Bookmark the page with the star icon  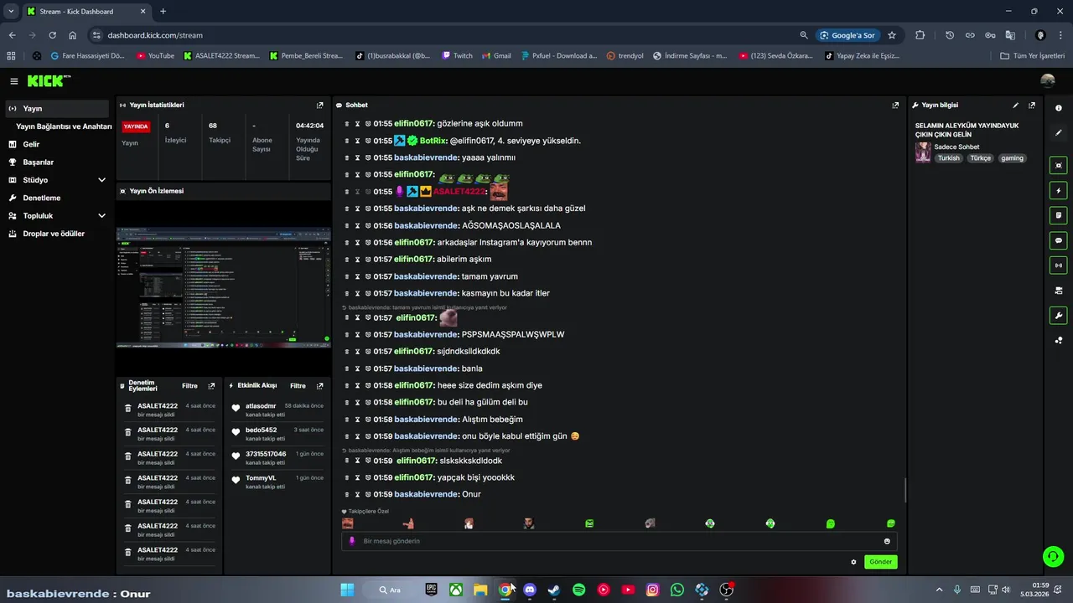(892, 35)
